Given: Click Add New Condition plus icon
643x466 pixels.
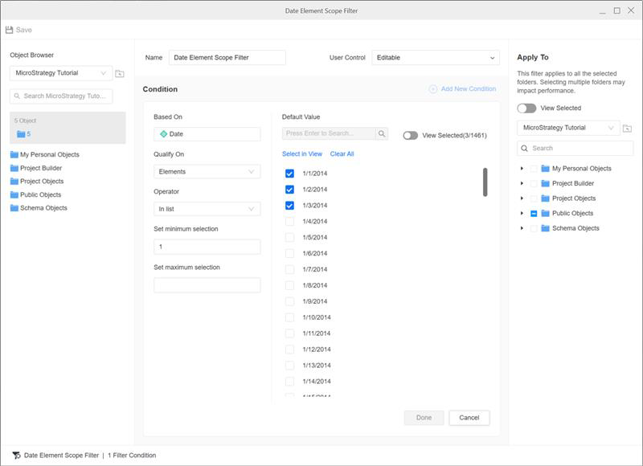Looking at the screenshot, I should click(x=433, y=89).
